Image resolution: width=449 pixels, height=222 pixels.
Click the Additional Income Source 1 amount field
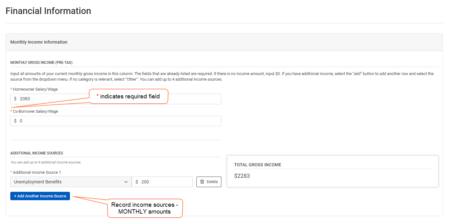coord(165,182)
